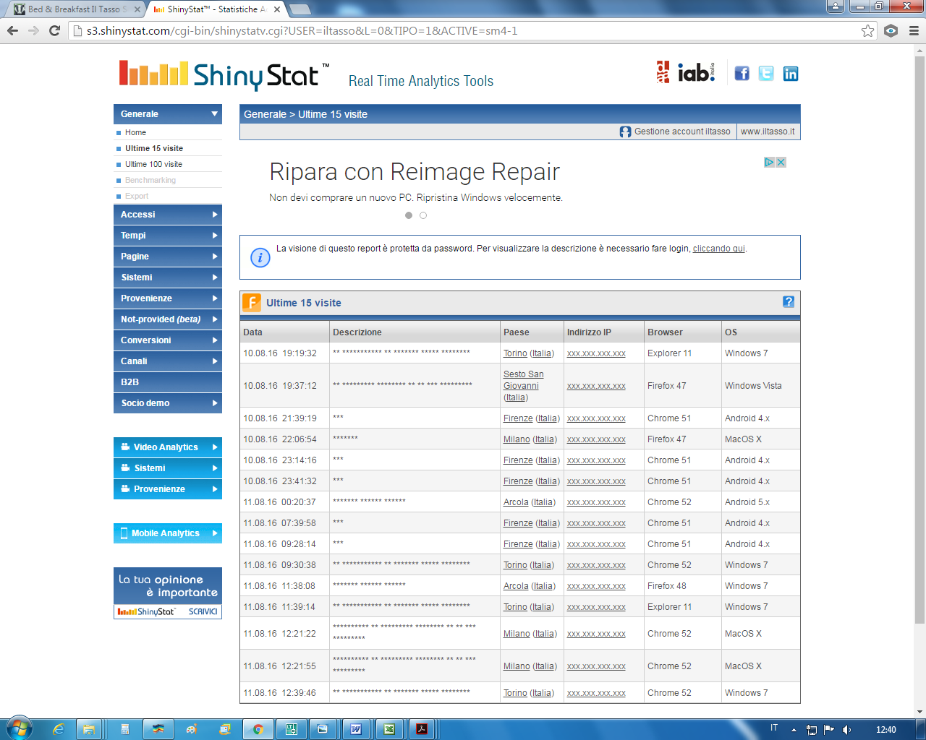Open Adobe Reader from the taskbar
Screen dimensions: 926x740
point(422,729)
